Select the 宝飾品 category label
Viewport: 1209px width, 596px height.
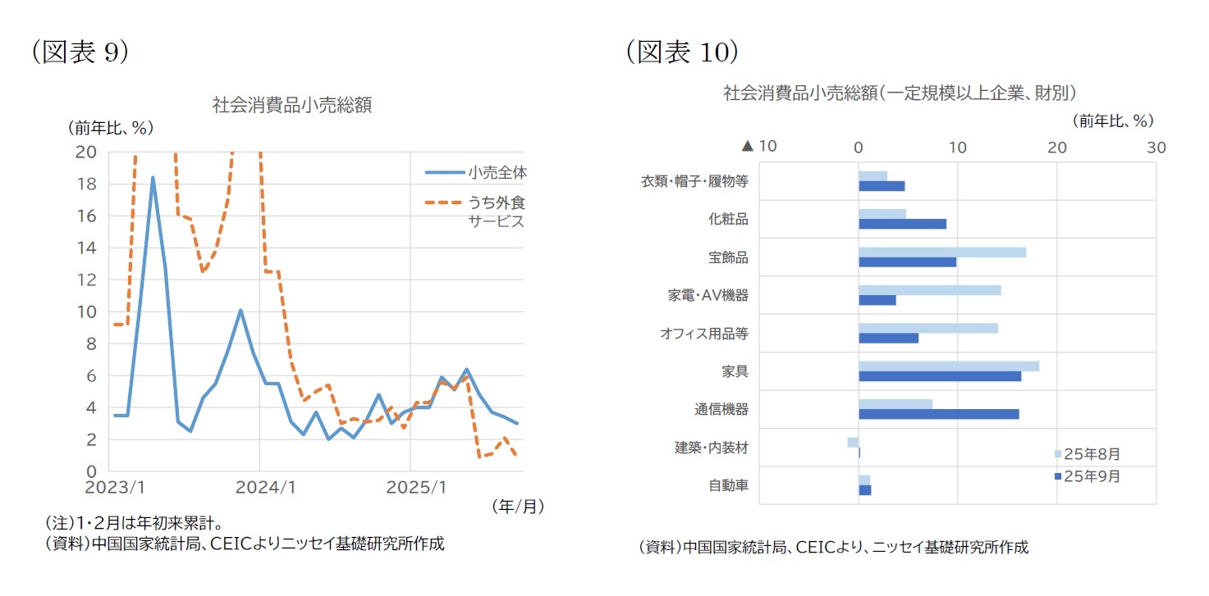(728, 257)
